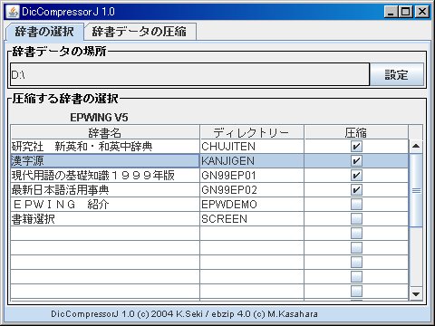Toggle compression checkbox for KANJIGEN
This screenshot has height=326, width=435.
pos(356,161)
